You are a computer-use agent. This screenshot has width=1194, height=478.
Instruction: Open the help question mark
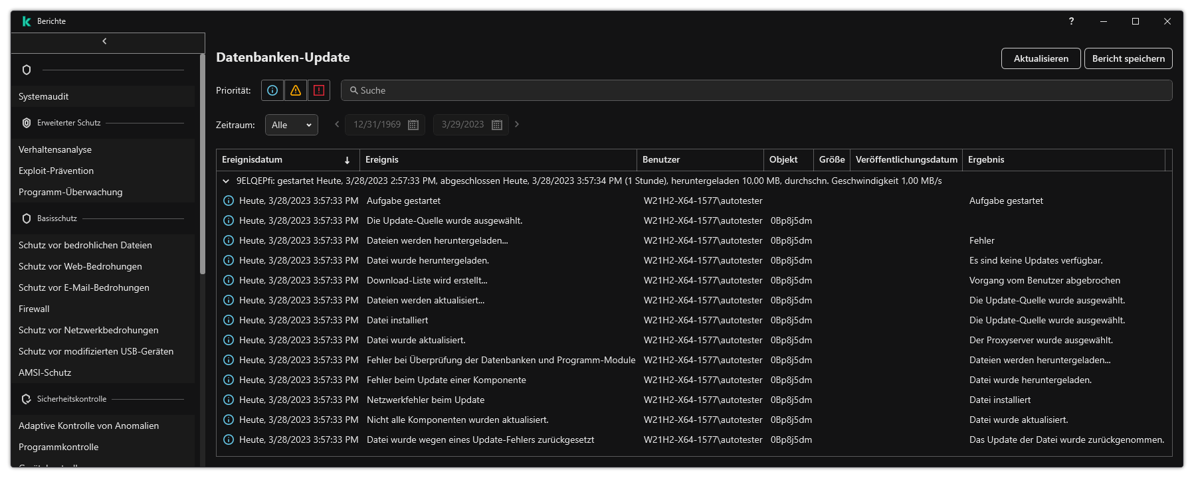(x=1071, y=21)
